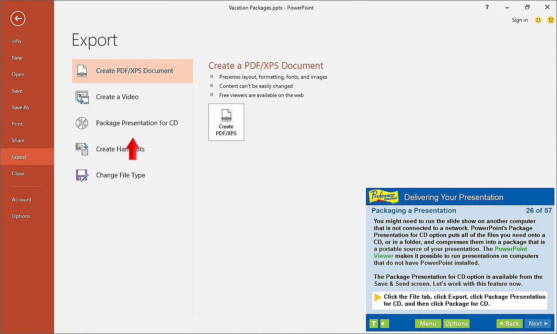This screenshot has height=334, width=557.
Task: Open the Print section
Action: (27, 124)
